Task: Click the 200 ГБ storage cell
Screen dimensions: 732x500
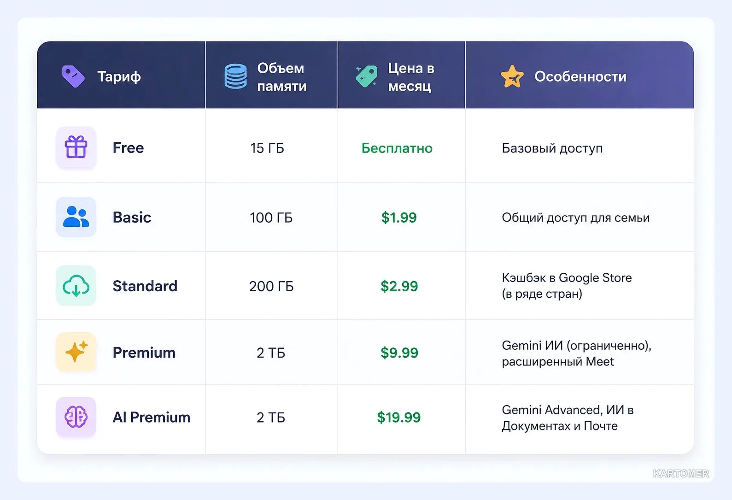Action: click(271, 286)
